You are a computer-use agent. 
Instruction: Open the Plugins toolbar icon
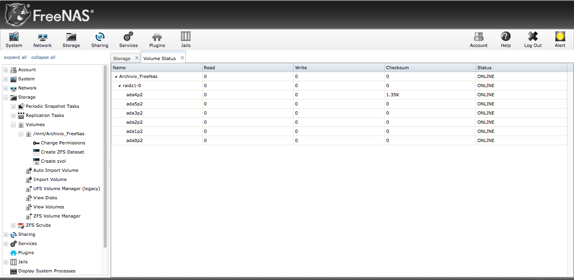[157, 37]
